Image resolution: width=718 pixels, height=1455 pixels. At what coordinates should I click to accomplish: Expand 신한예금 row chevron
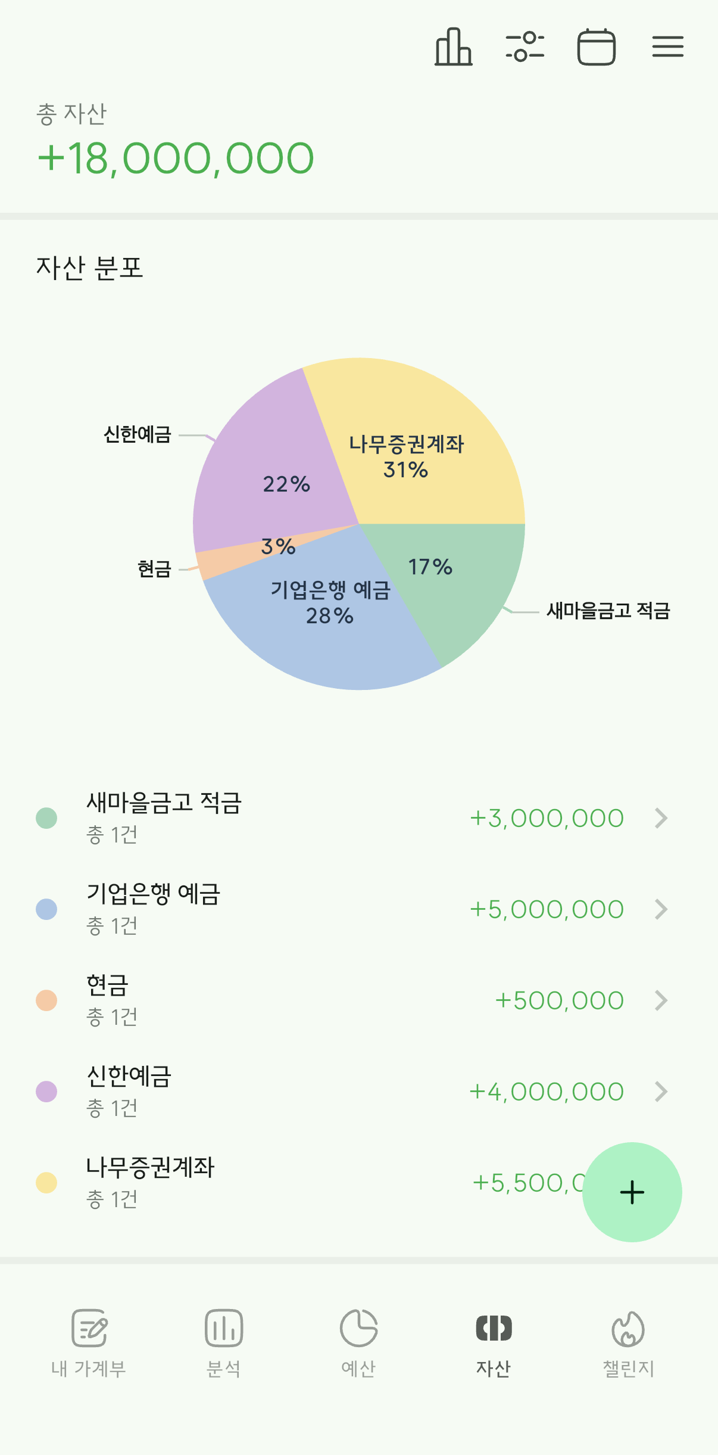(x=661, y=1092)
